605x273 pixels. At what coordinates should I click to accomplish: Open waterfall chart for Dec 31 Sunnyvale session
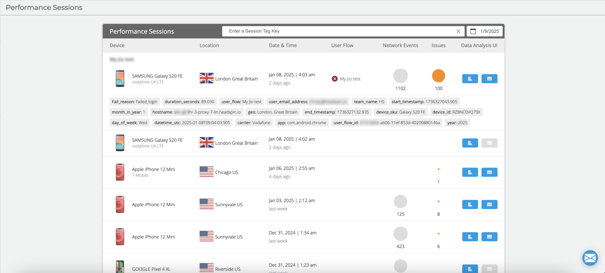coord(470,237)
